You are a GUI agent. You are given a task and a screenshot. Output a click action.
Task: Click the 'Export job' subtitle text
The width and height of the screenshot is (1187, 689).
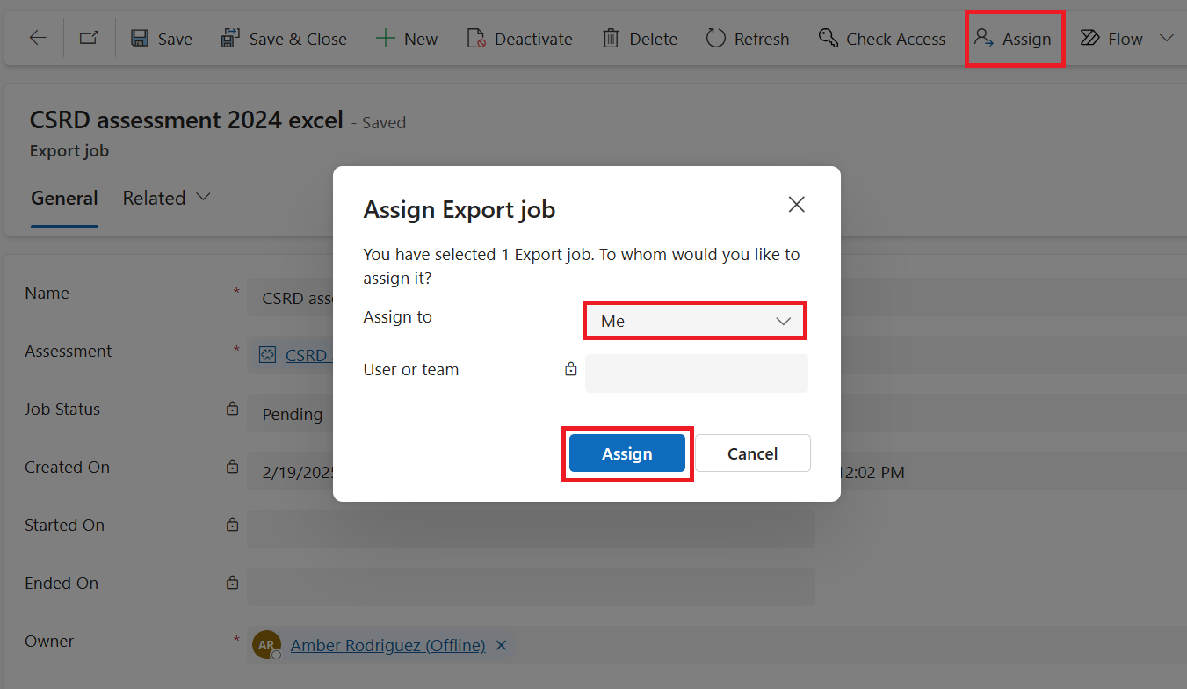[69, 150]
